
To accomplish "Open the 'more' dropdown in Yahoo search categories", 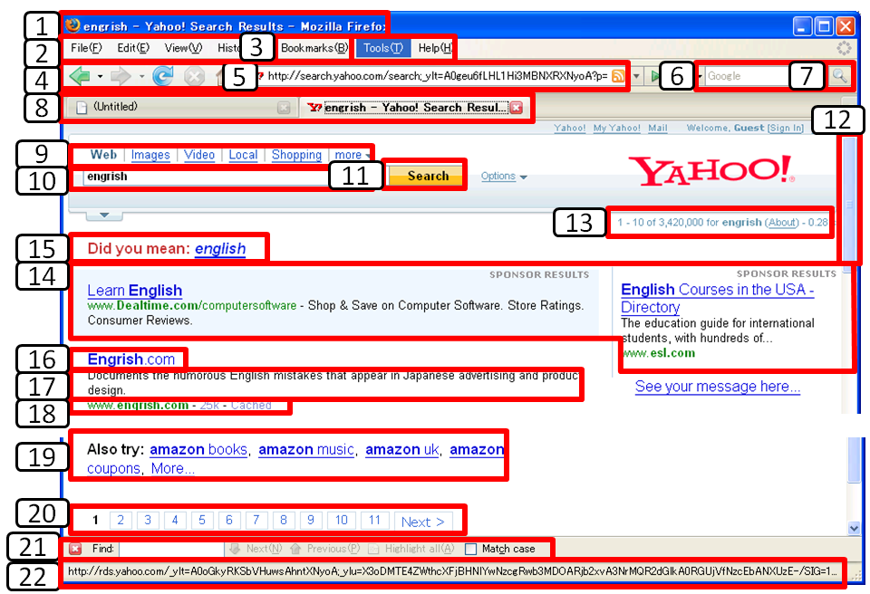I will click(x=352, y=155).
